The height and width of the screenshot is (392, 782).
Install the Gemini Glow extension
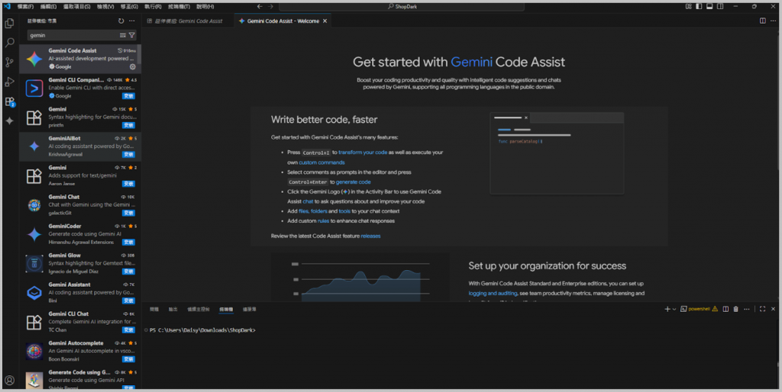click(x=128, y=272)
